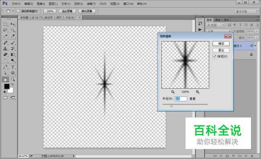Image resolution: width=261 pixels, height=159 pixels.
Task: Toggle Quick Mask mode
Action: coord(5,98)
